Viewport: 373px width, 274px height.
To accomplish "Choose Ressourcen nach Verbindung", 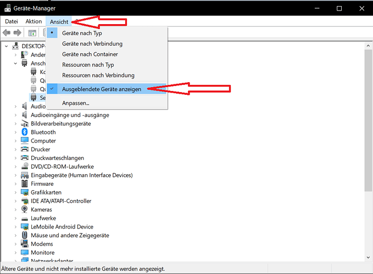I will [x=107, y=75].
